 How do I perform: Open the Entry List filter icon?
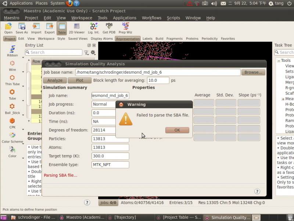(x=86, y=53)
